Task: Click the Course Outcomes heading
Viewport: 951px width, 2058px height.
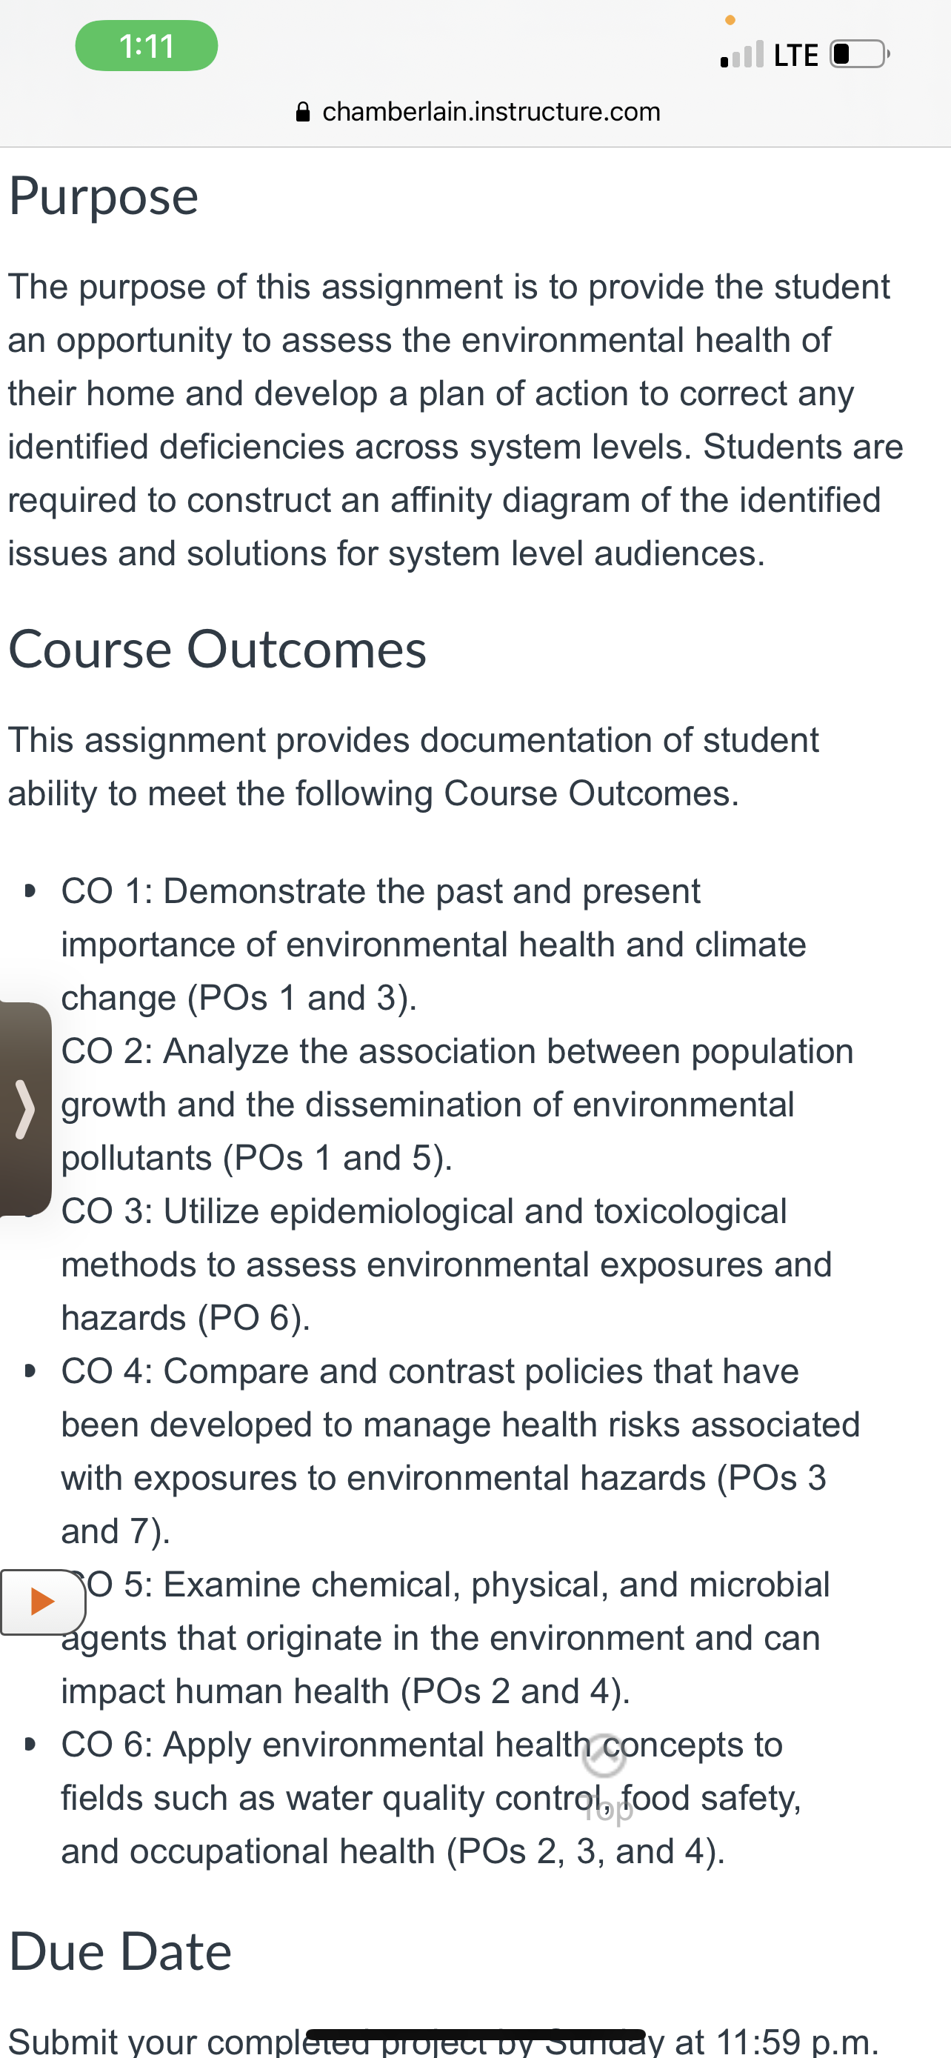Action: click(x=217, y=649)
